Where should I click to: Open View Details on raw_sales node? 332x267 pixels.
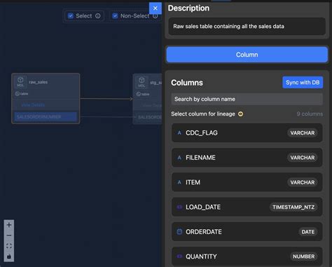coord(33,105)
